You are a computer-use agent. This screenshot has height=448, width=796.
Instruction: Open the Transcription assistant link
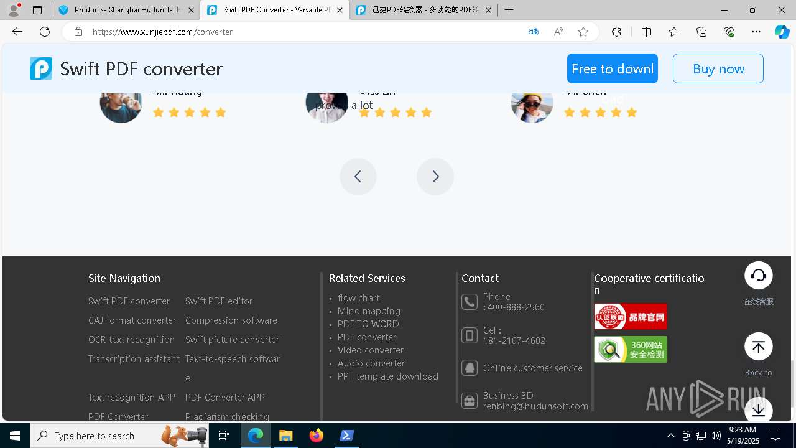tap(134, 359)
